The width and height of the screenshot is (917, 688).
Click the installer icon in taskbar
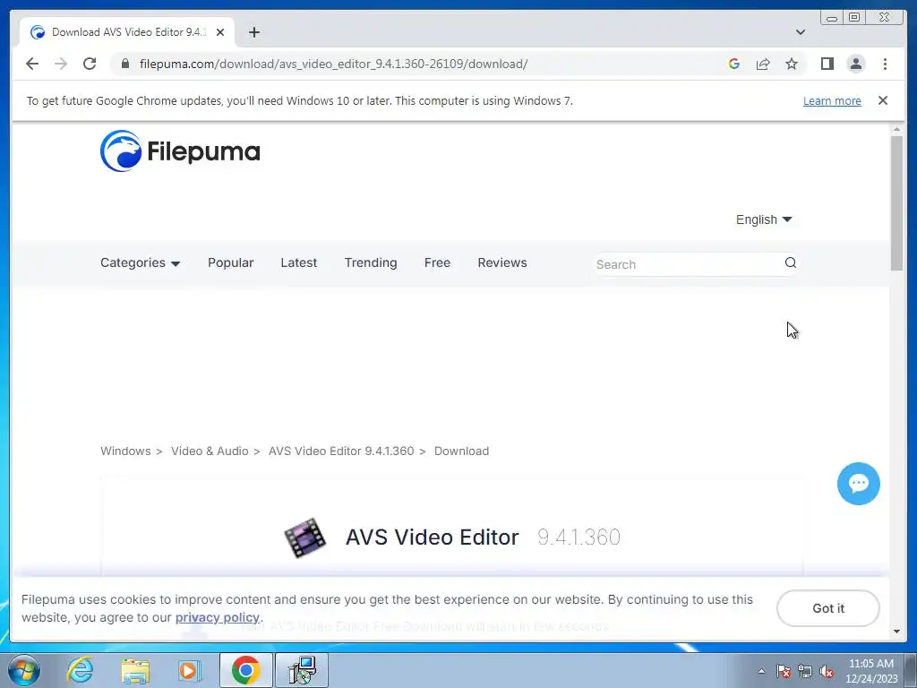pyautogui.click(x=302, y=670)
